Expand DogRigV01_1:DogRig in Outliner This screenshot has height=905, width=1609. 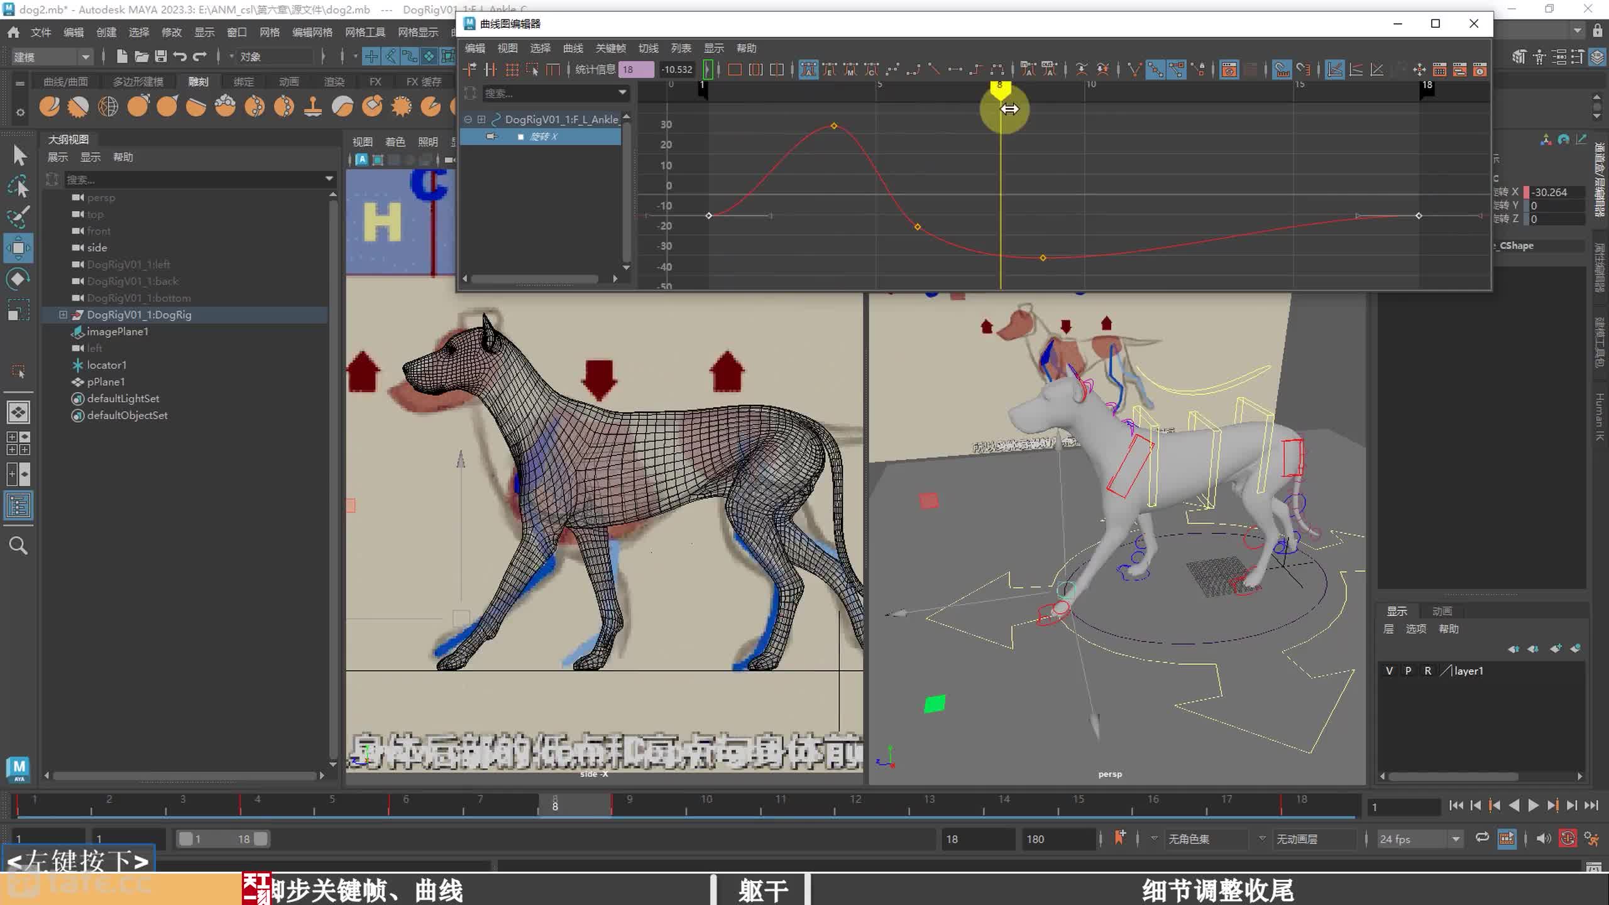(x=63, y=315)
